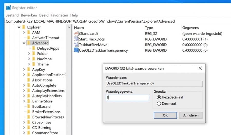231x135 pixels.
Task: Click the tree scrollbar up arrow
Action: point(69,27)
